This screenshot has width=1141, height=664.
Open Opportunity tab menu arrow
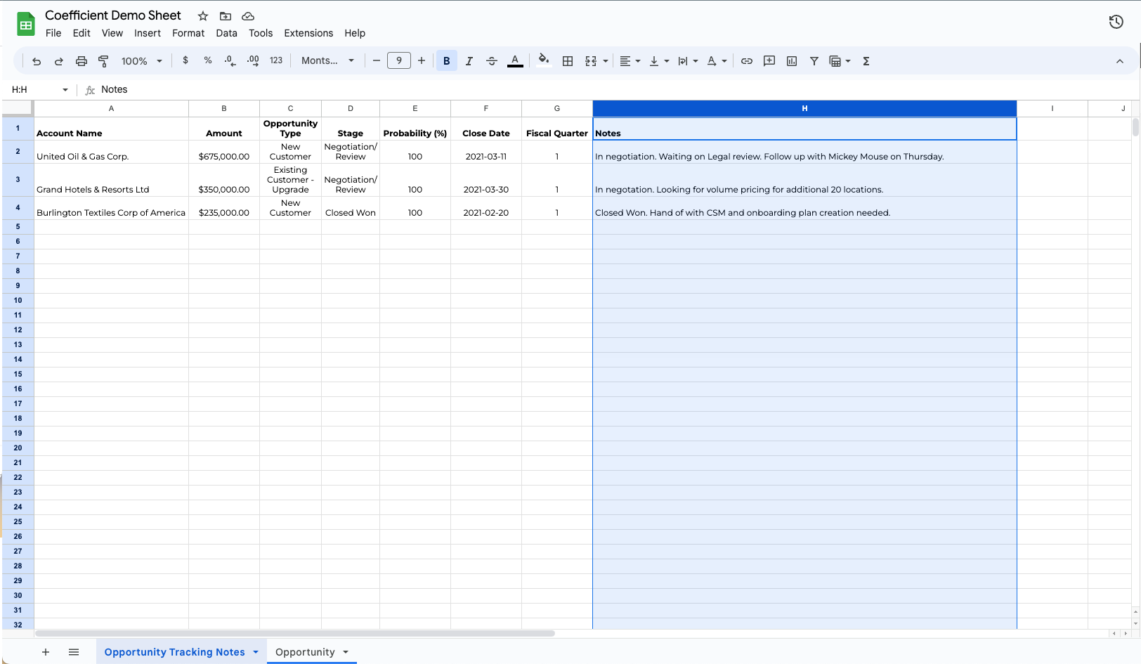click(346, 652)
